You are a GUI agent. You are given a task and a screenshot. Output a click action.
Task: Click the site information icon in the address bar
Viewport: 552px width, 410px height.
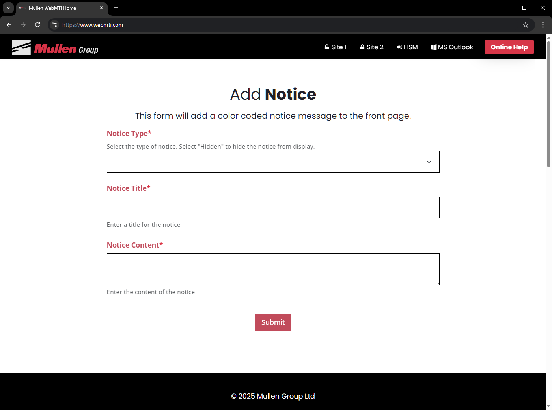click(54, 24)
